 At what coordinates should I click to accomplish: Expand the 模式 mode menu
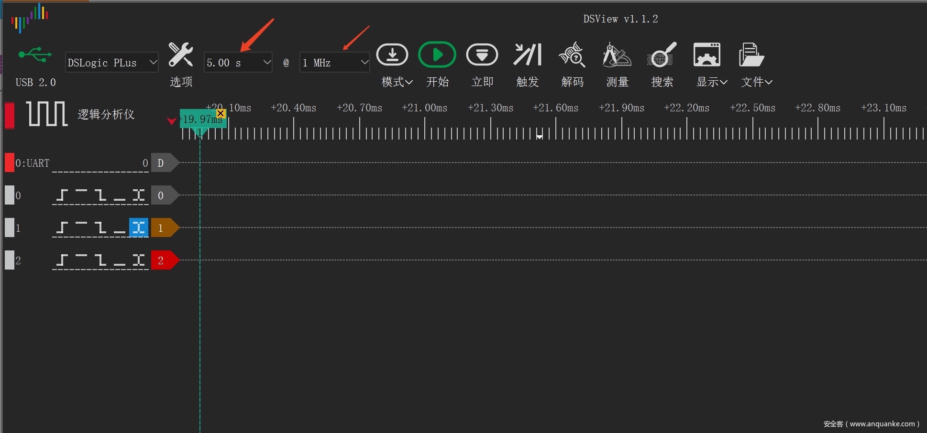coord(397,82)
